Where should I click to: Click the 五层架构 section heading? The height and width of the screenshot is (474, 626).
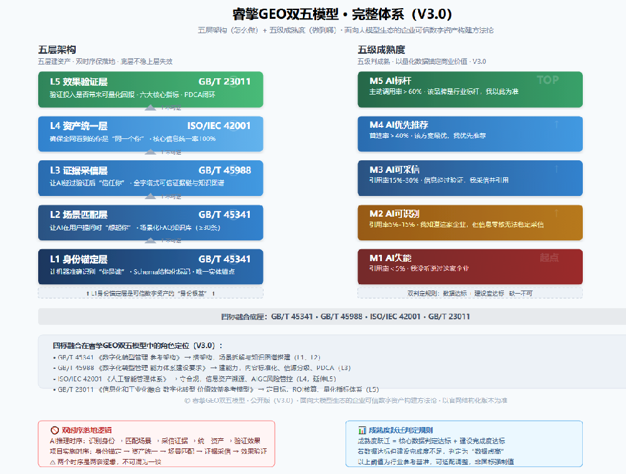coord(57,50)
